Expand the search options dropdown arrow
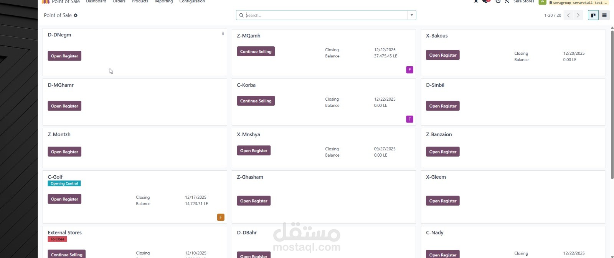 click(412, 15)
